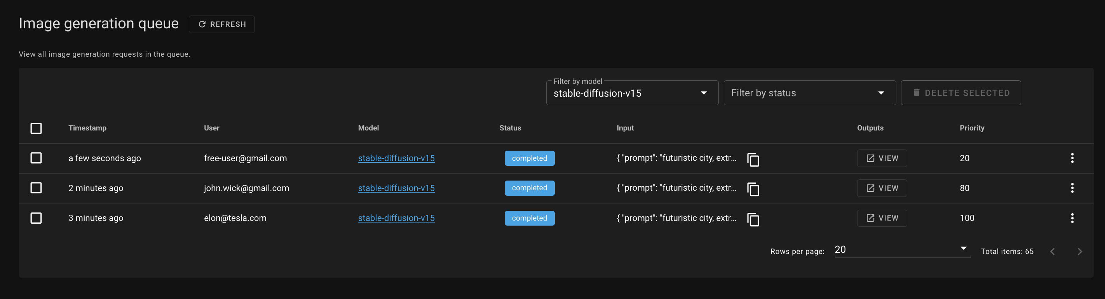The image size is (1105, 299).
Task: Toggle the select-all checkbox in header
Action: (36, 128)
